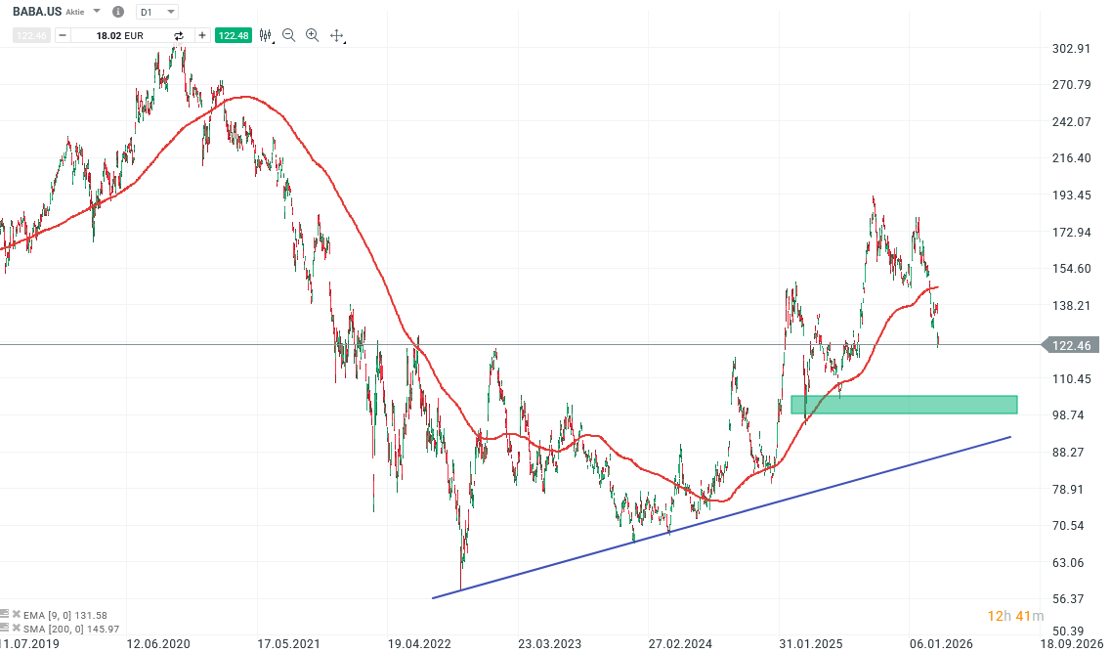Open the chart info panel via the i icon
The height and width of the screenshot is (653, 1111).
[118, 12]
